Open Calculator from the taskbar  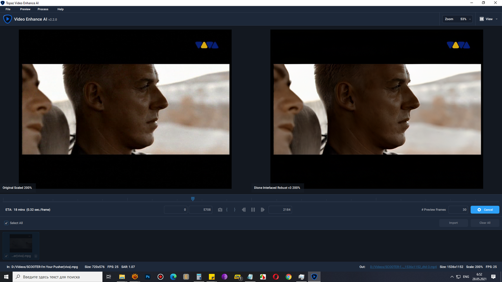(x=199, y=277)
